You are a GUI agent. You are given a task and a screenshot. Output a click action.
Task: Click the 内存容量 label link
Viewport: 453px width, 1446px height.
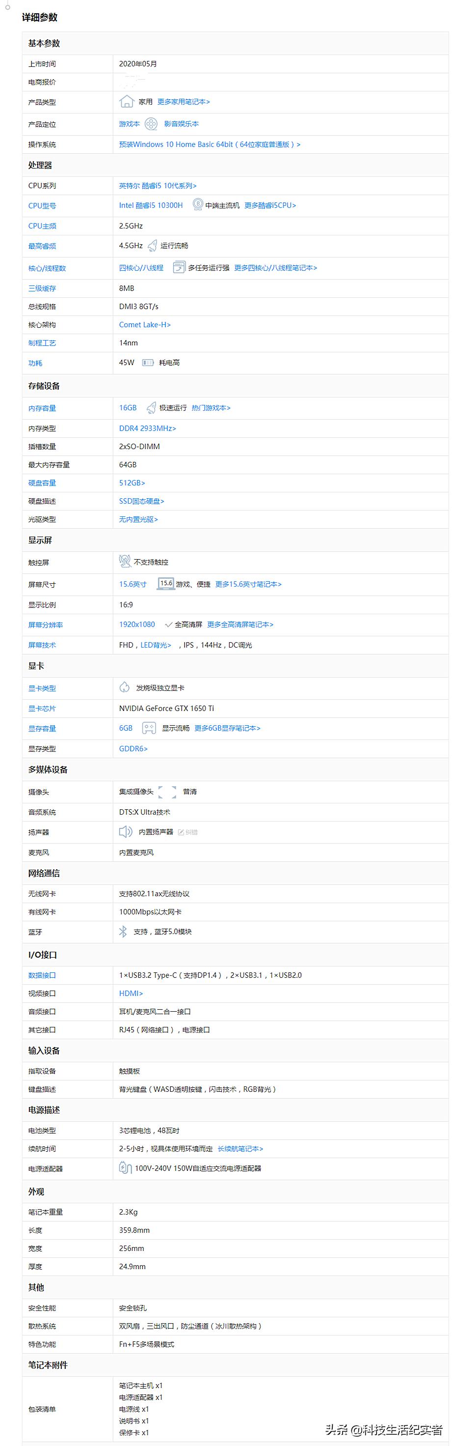42,409
